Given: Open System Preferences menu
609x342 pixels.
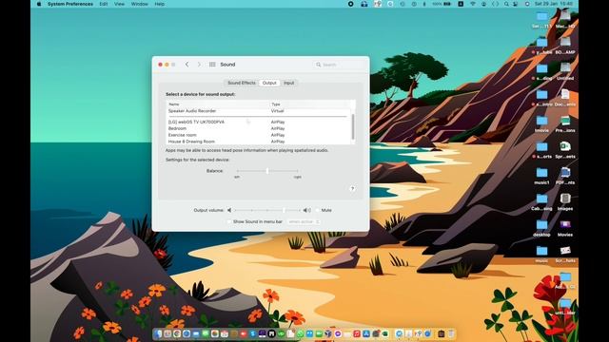Looking at the screenshot, I should [x=70, y=4].
